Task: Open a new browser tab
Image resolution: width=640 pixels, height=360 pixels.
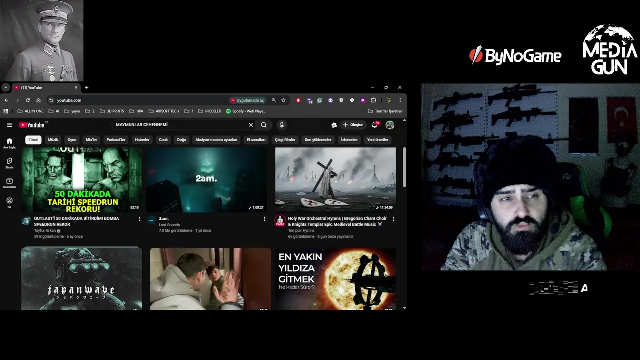Action: point(86,87)
